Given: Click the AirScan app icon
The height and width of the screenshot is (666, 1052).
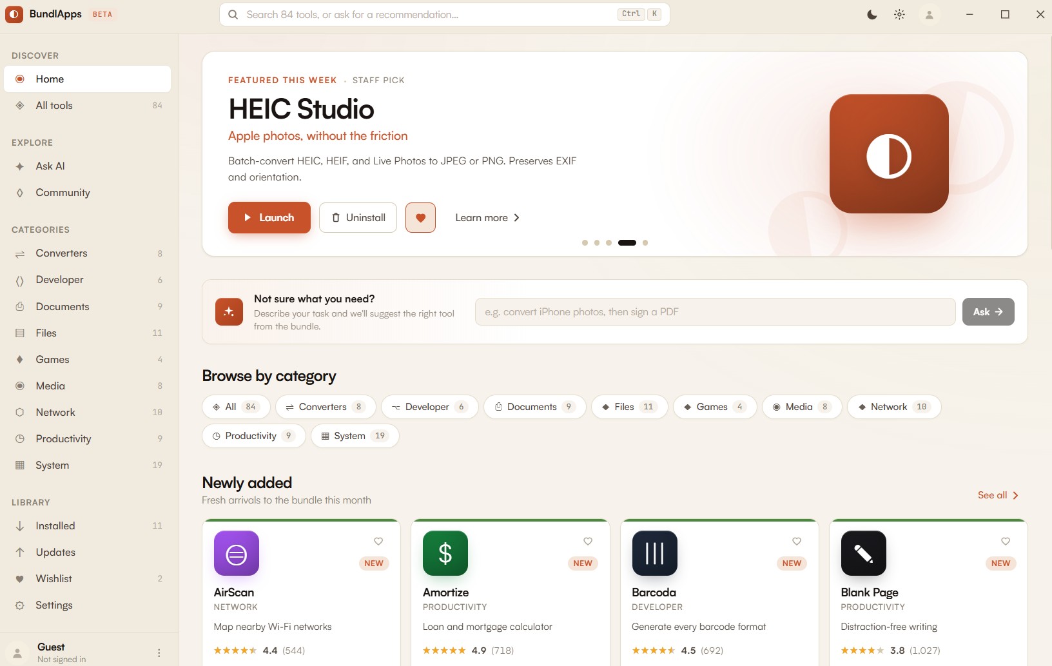Looking at the screenshot, I should point(237,553).
